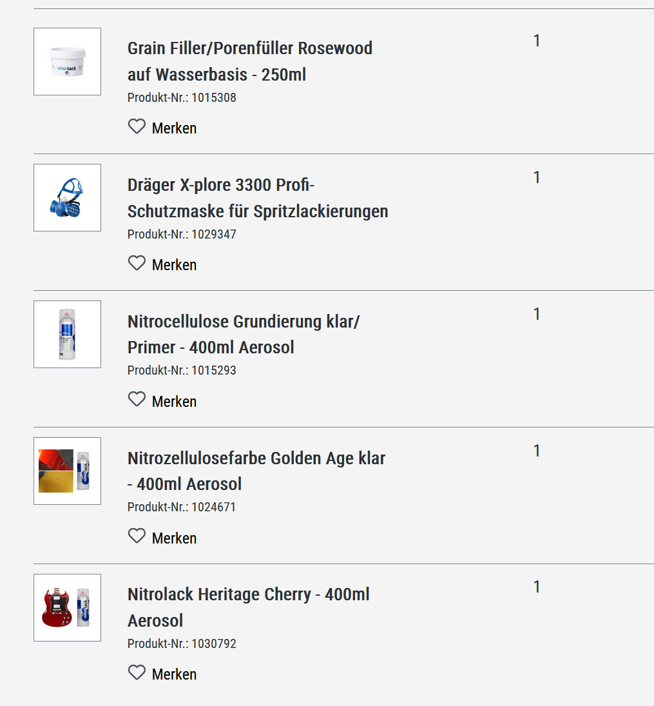Open the Golden Age klar product image
Screen dimensions: 654x706
68,471
